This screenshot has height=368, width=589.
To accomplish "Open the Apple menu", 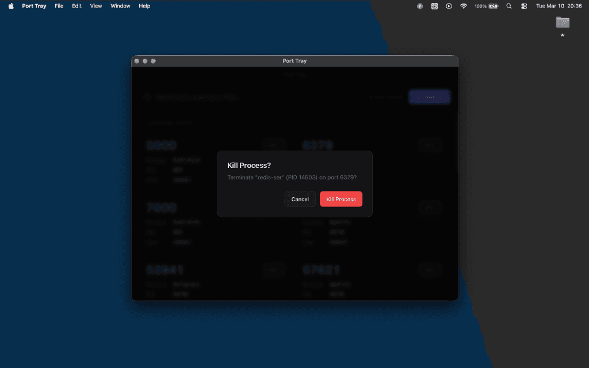I will point(11,6).
